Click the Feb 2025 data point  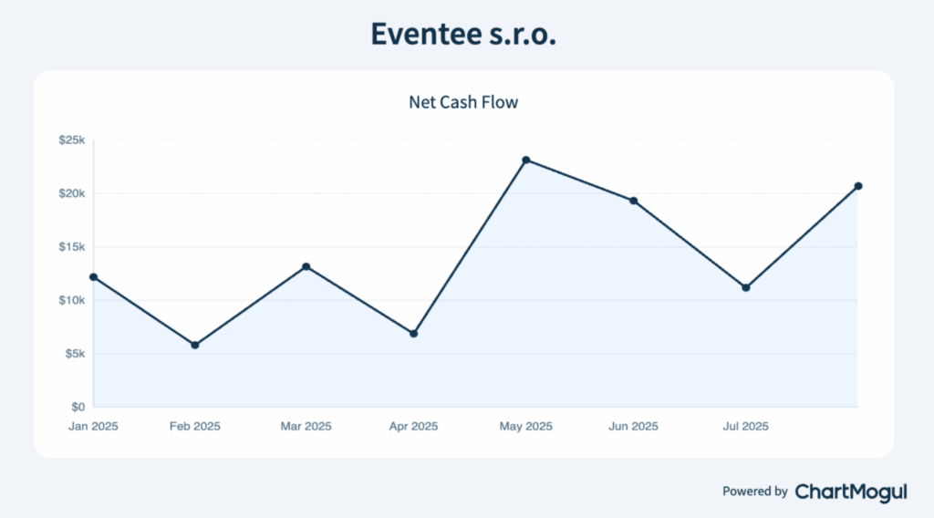click(x=195, y=345)
